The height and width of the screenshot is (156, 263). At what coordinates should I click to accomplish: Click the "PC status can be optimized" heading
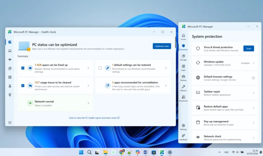(x=54, y=45)
